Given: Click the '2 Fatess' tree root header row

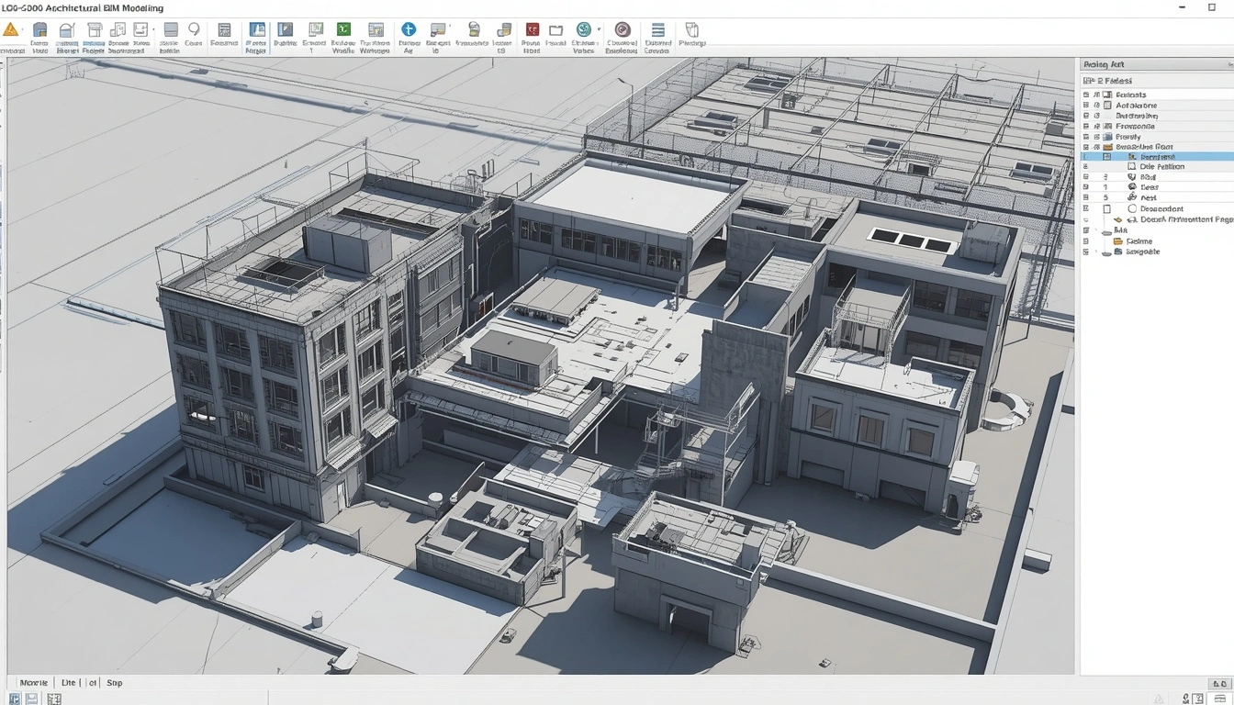Looking at the screenshot, I should pos(1158,81).
